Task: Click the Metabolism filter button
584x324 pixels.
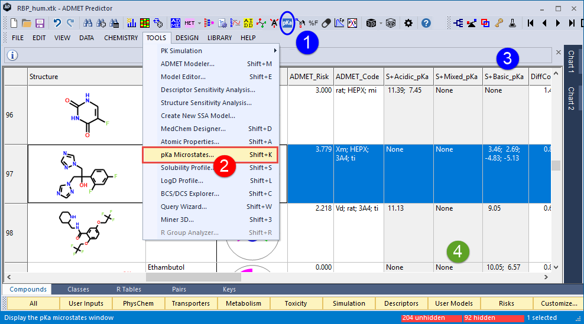Action: tap(243, 303)
